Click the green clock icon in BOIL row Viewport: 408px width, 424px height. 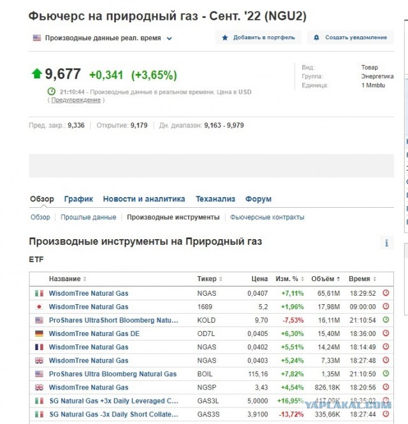[386, 374]
